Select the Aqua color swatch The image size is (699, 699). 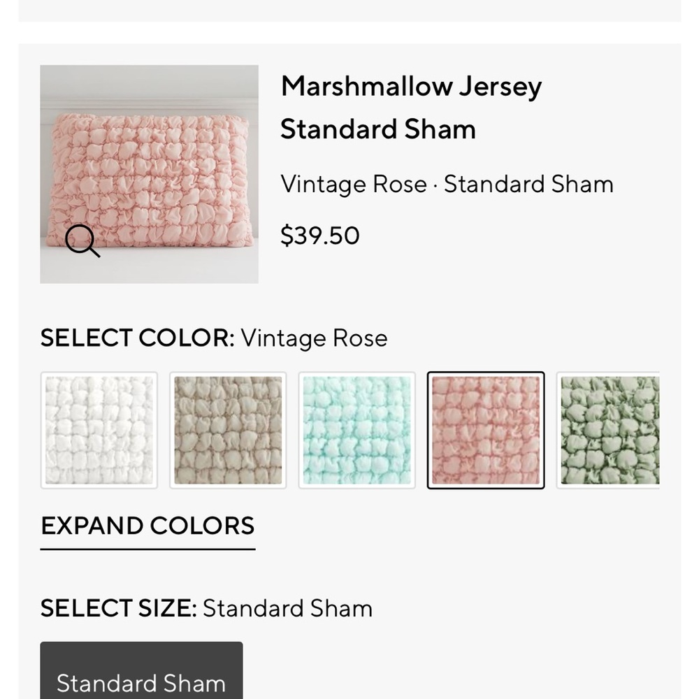tap(357, 429)
